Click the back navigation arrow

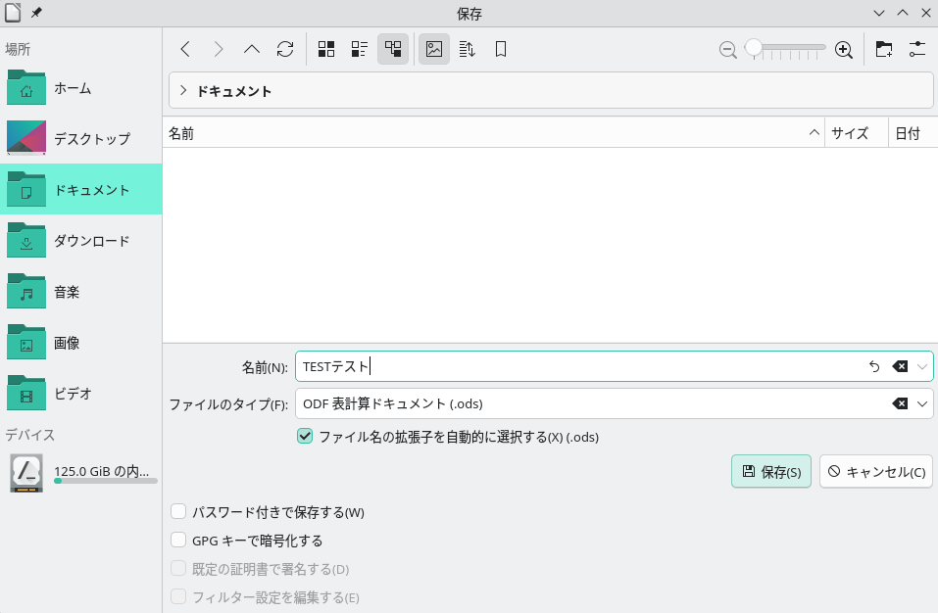point(185,49)
